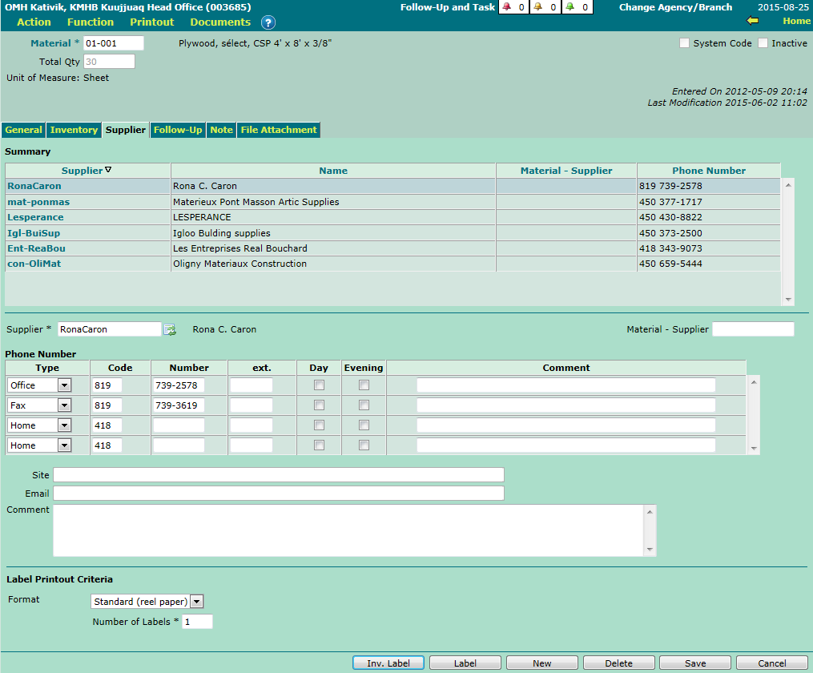
Task: Switch to the Follow-Up tab
Action: point(178,130)
